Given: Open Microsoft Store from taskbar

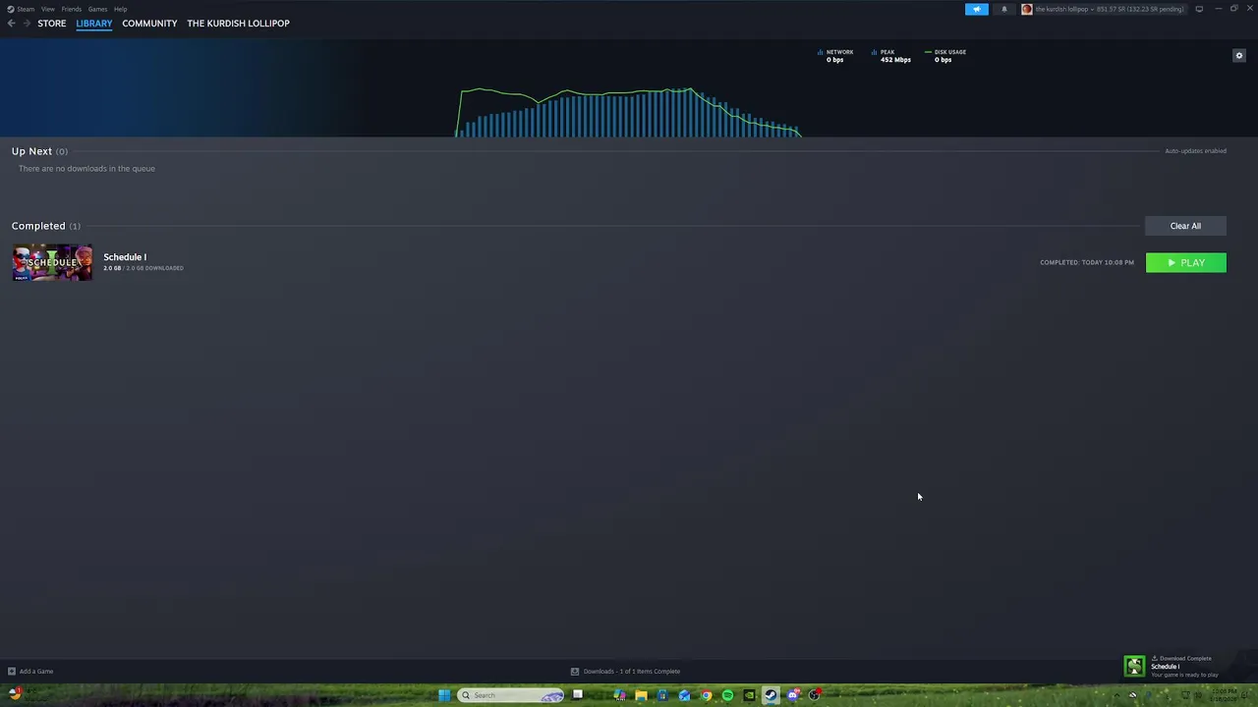Looking at the screenshot, I should pyautogui.click(x=662, y=695).
